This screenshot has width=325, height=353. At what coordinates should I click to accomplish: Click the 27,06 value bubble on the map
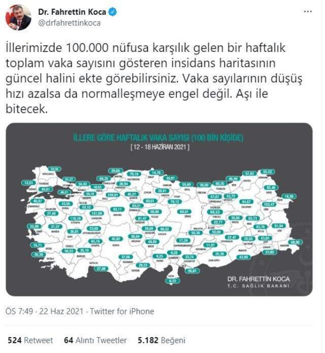[101, 268]
